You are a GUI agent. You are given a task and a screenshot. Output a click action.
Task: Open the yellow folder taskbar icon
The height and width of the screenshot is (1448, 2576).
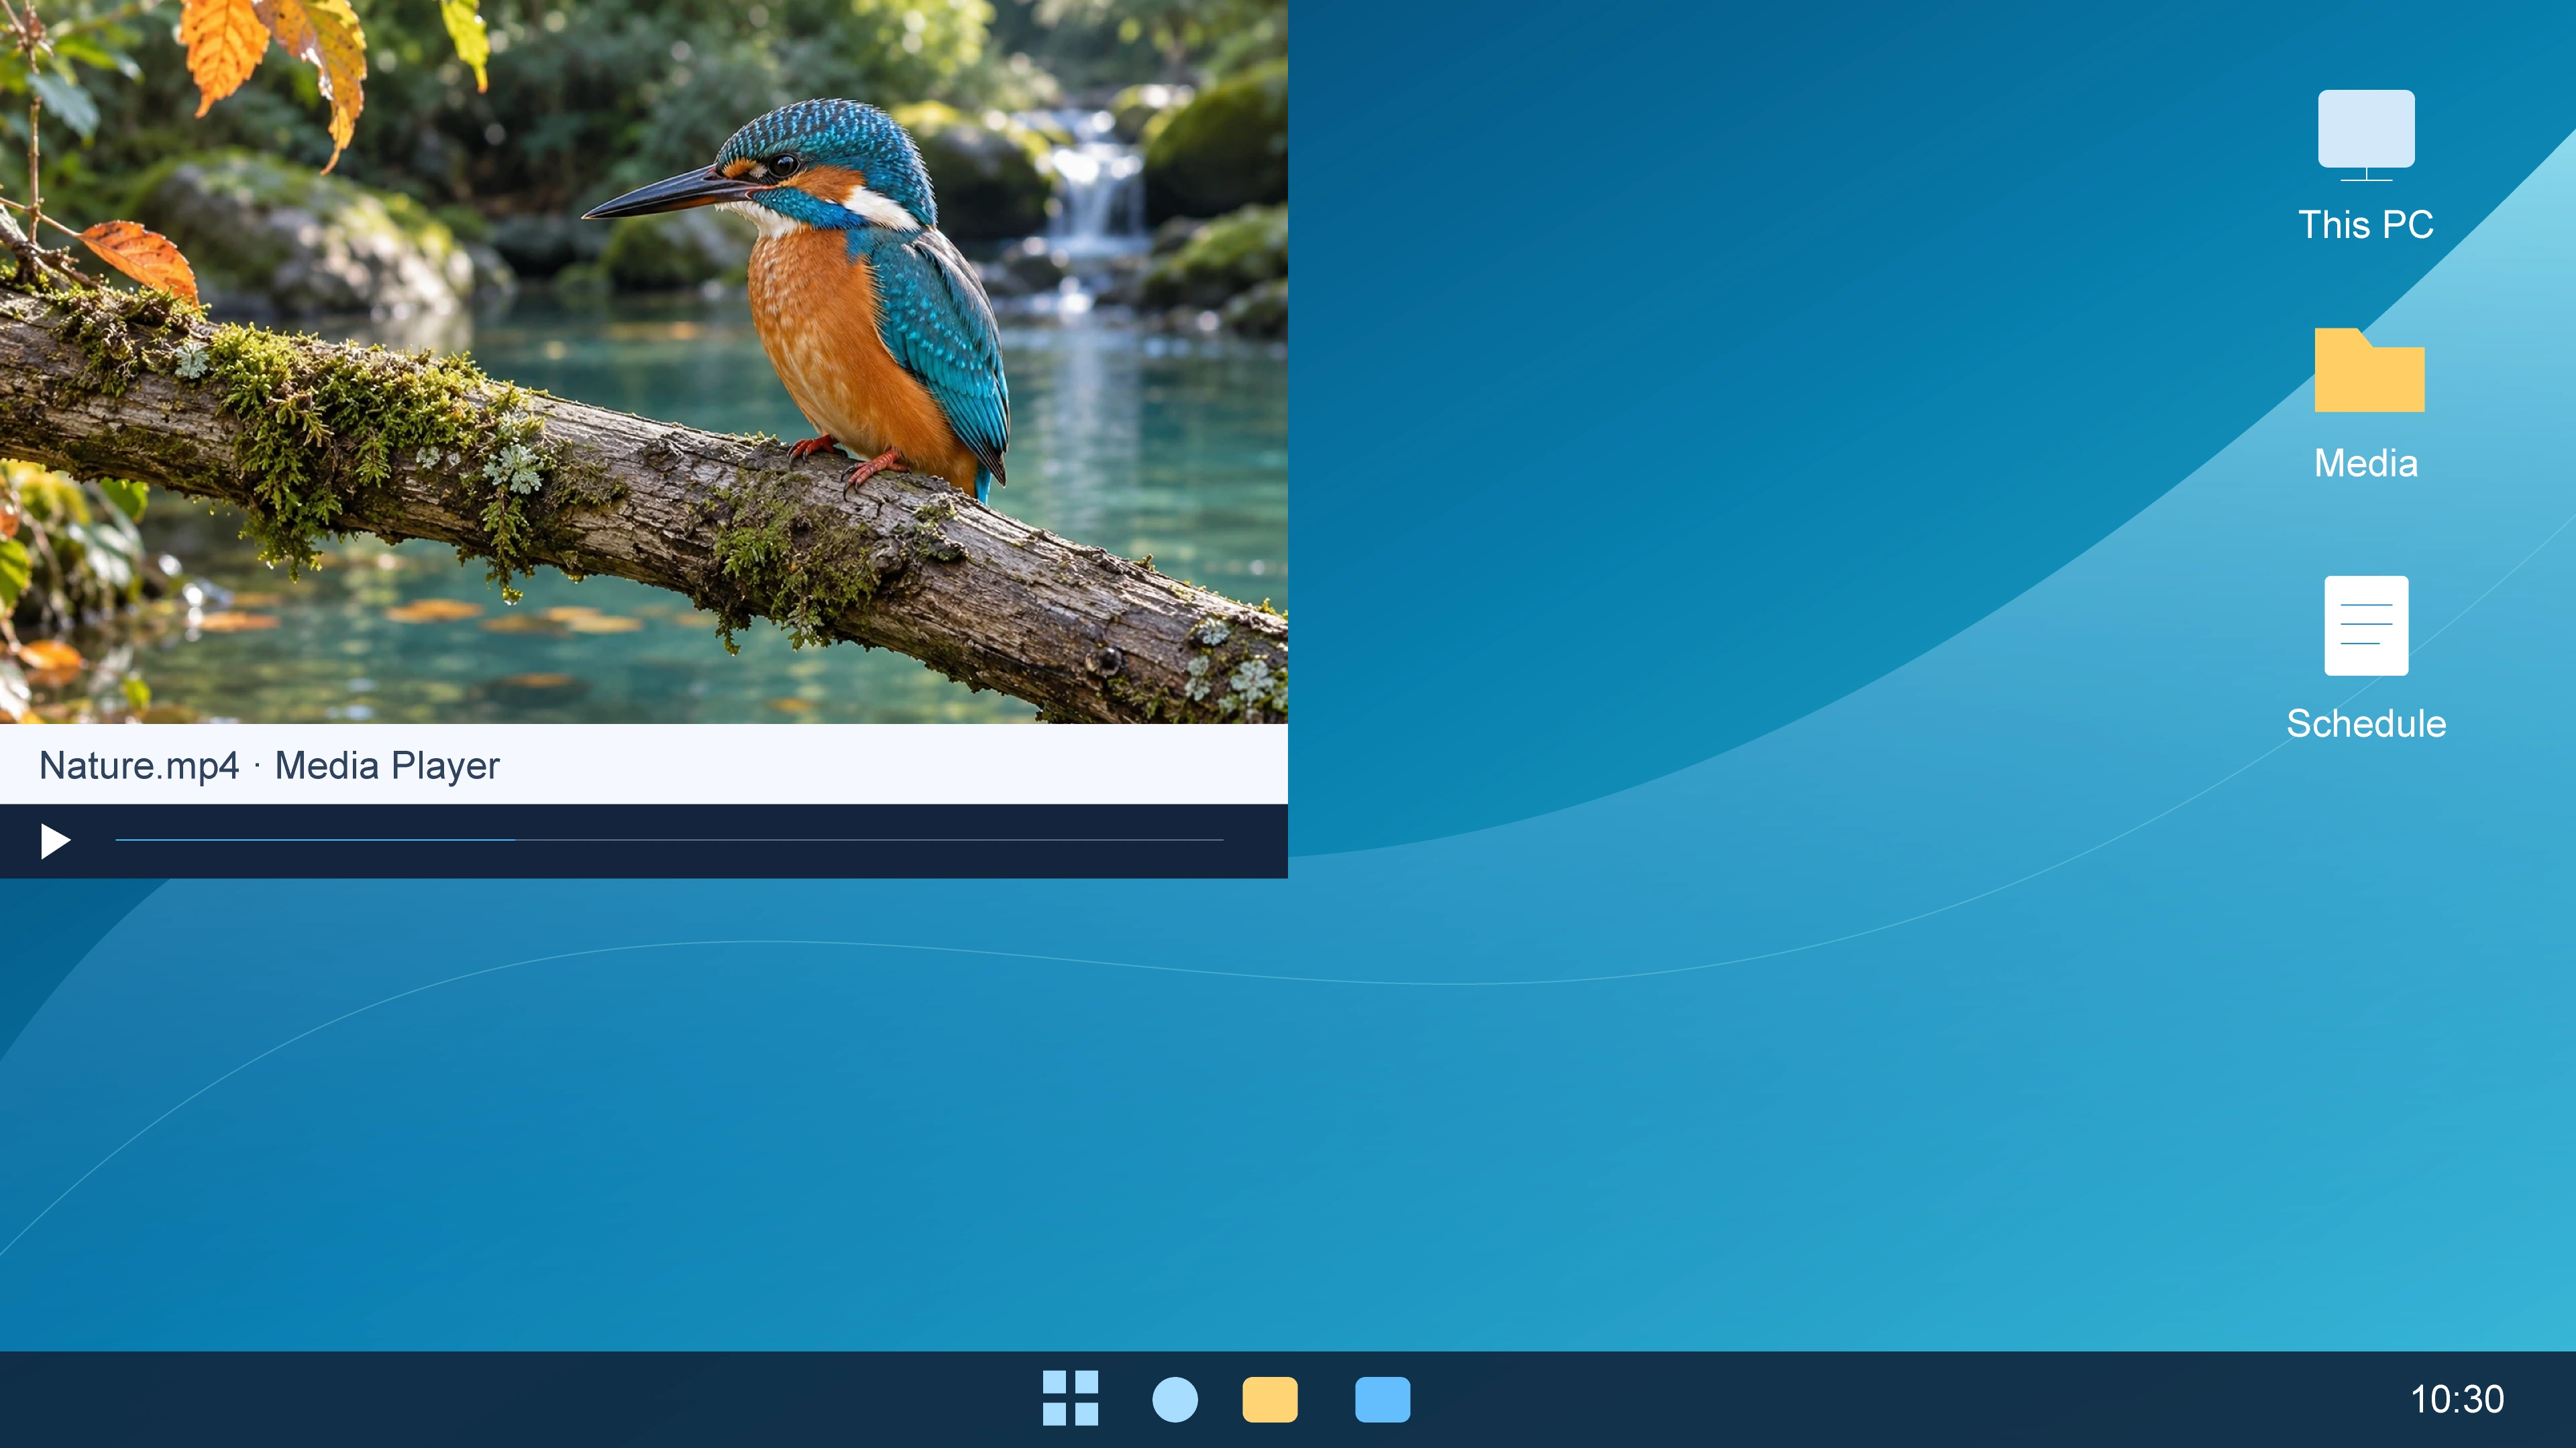[1270, 1399]
